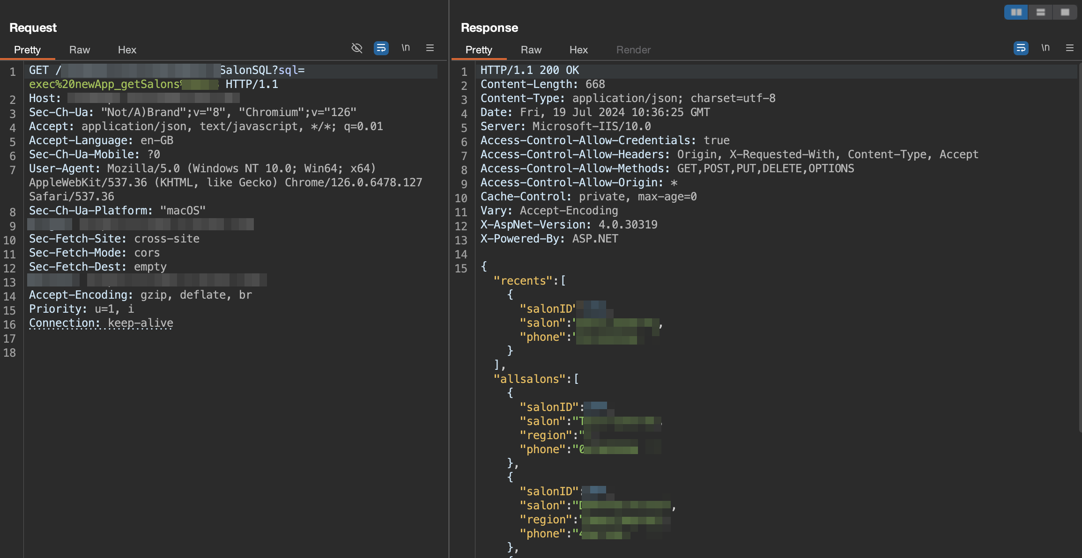This screenshot has width=1082, height=558.
Task: Click the "allsalons" JSON key
Action: (529, 379)
